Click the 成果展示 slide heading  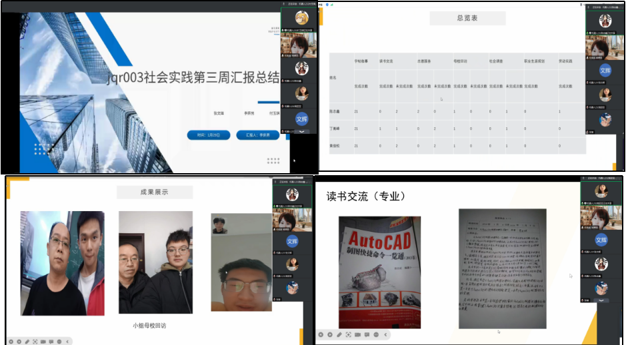(155, 192)
